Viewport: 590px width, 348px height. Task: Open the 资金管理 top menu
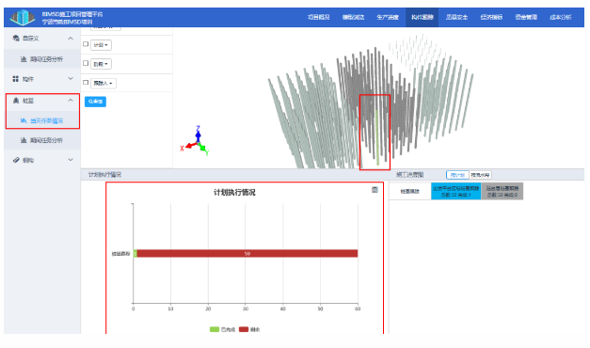526,17
